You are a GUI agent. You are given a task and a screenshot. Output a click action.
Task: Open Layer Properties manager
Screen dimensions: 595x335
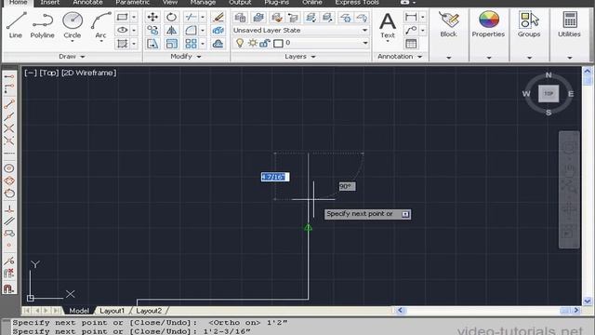[x=240, y=17]
